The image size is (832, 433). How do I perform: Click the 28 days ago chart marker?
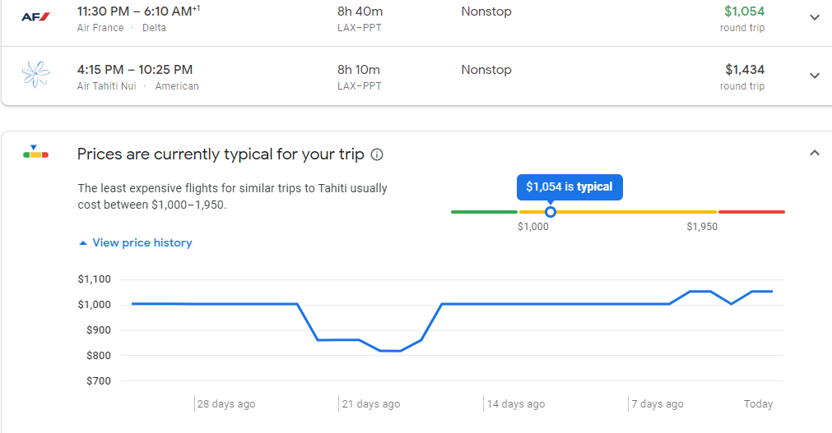pos(225,403)
